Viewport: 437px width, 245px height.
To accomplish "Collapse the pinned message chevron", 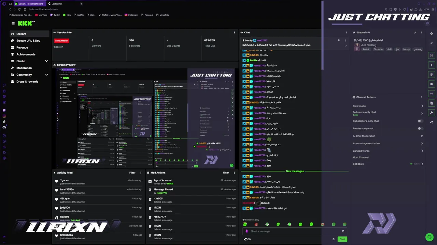I will (346, 46).
